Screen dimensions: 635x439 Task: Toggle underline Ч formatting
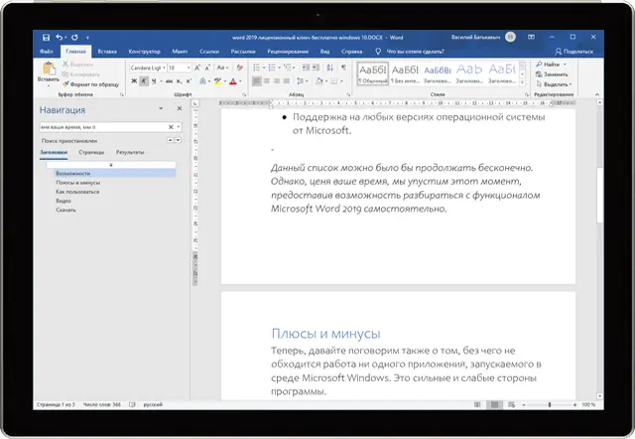tap(154, 81)
